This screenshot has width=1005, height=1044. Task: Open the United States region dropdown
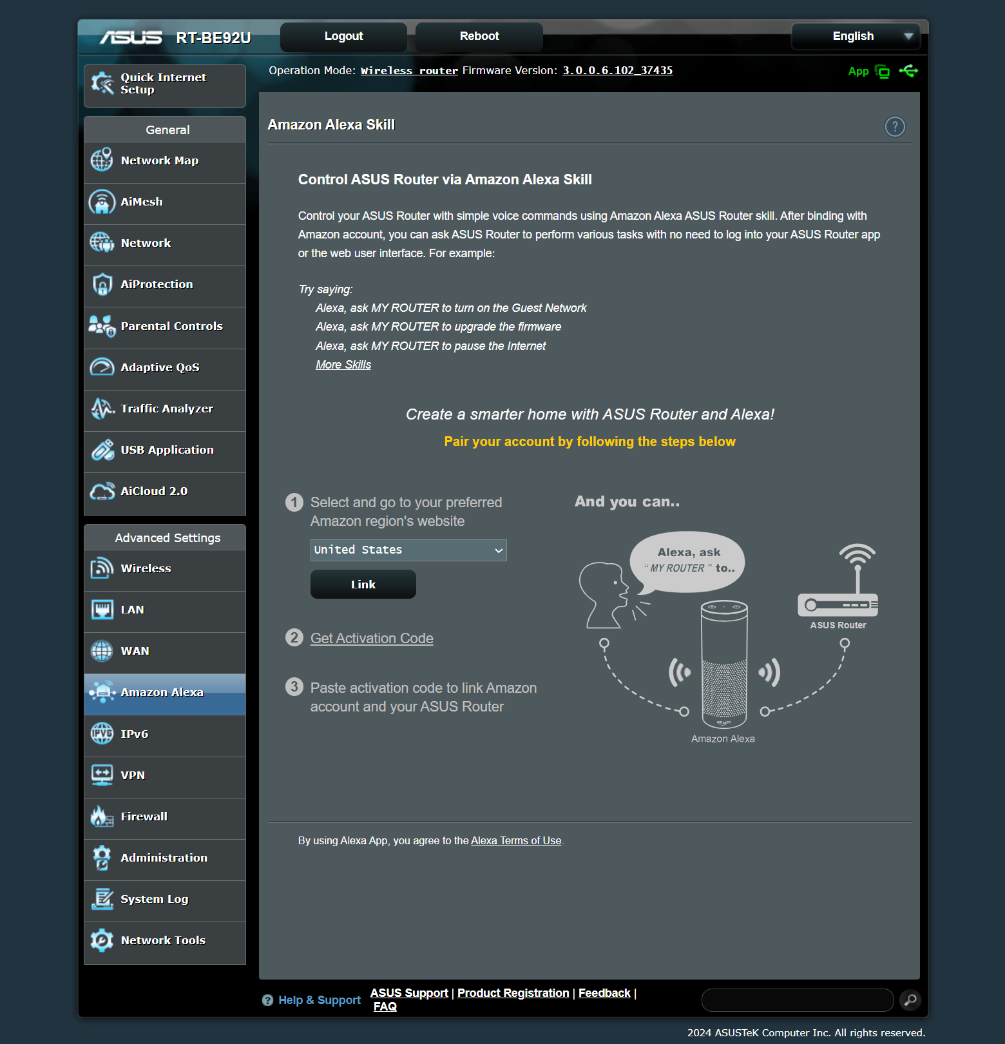click(x=408, y=550)
